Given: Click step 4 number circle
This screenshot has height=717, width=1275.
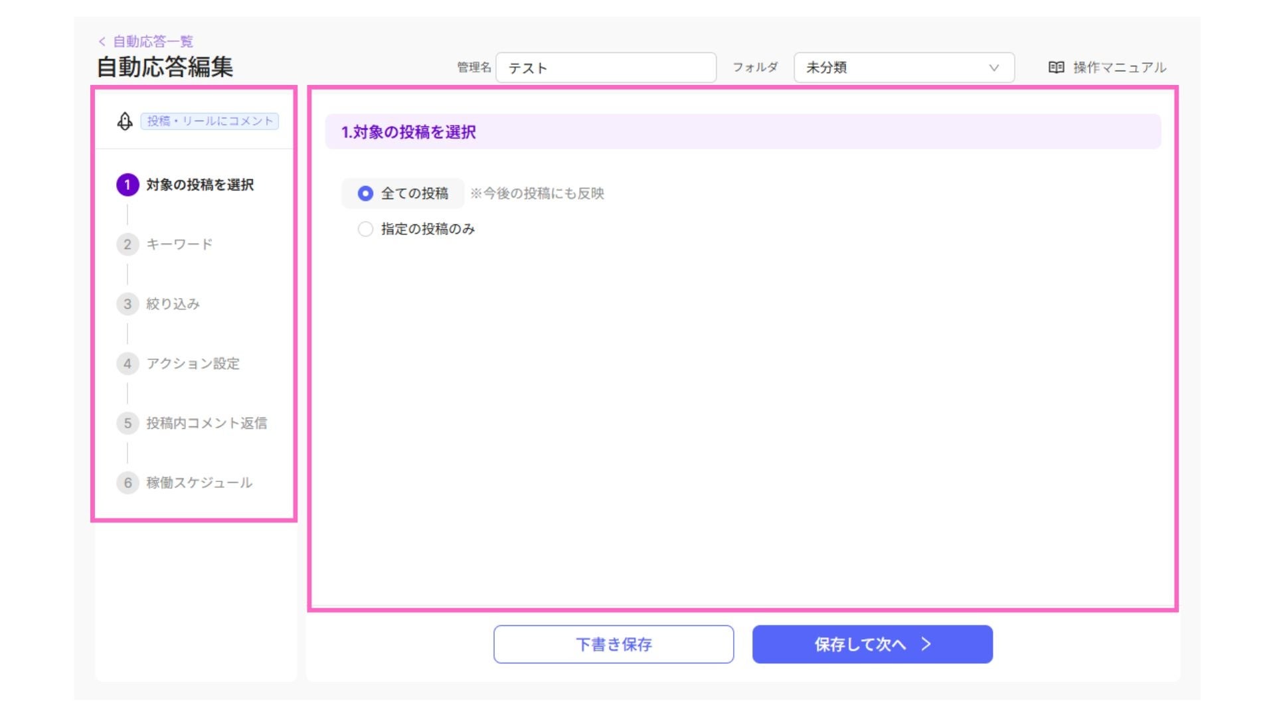Looking at the screenshot, I should click(127, 363).
